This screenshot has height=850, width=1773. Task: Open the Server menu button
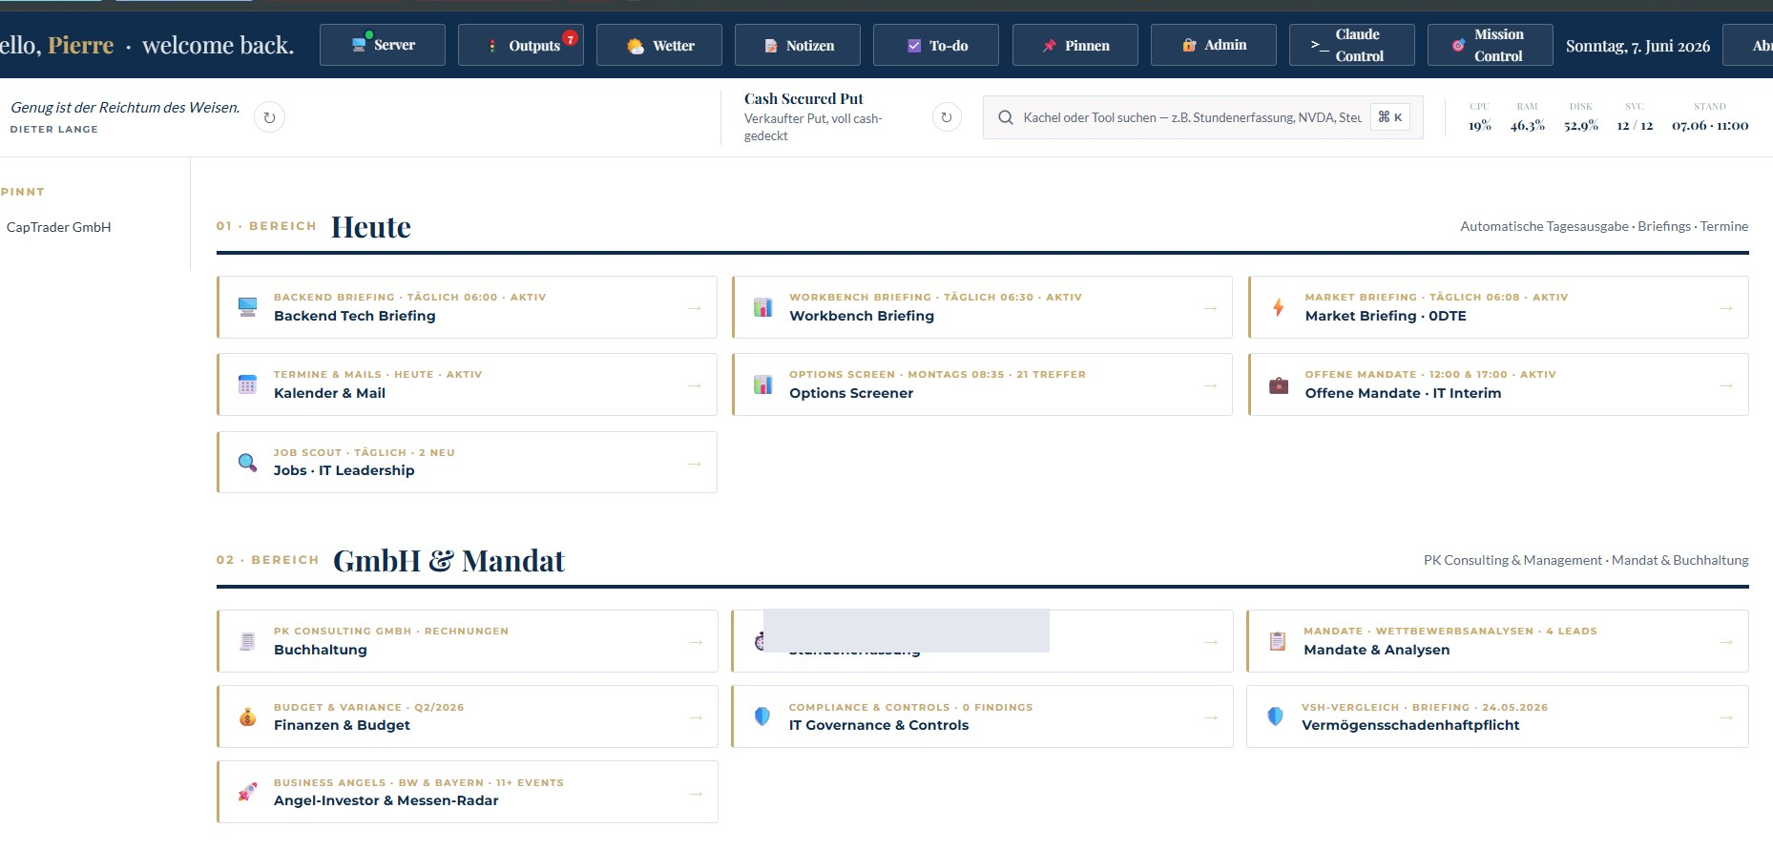coord(383,45)
